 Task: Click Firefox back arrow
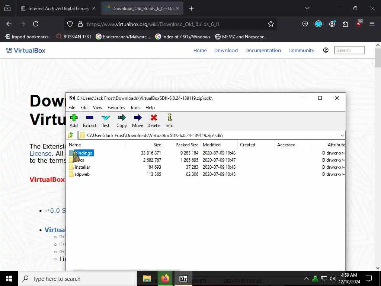(x=9, y=24)
